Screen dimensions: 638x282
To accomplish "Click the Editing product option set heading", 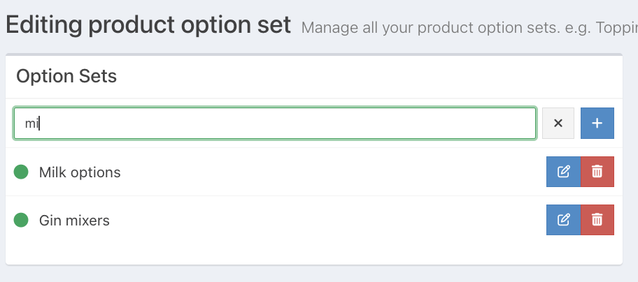I will pos(148,26).
